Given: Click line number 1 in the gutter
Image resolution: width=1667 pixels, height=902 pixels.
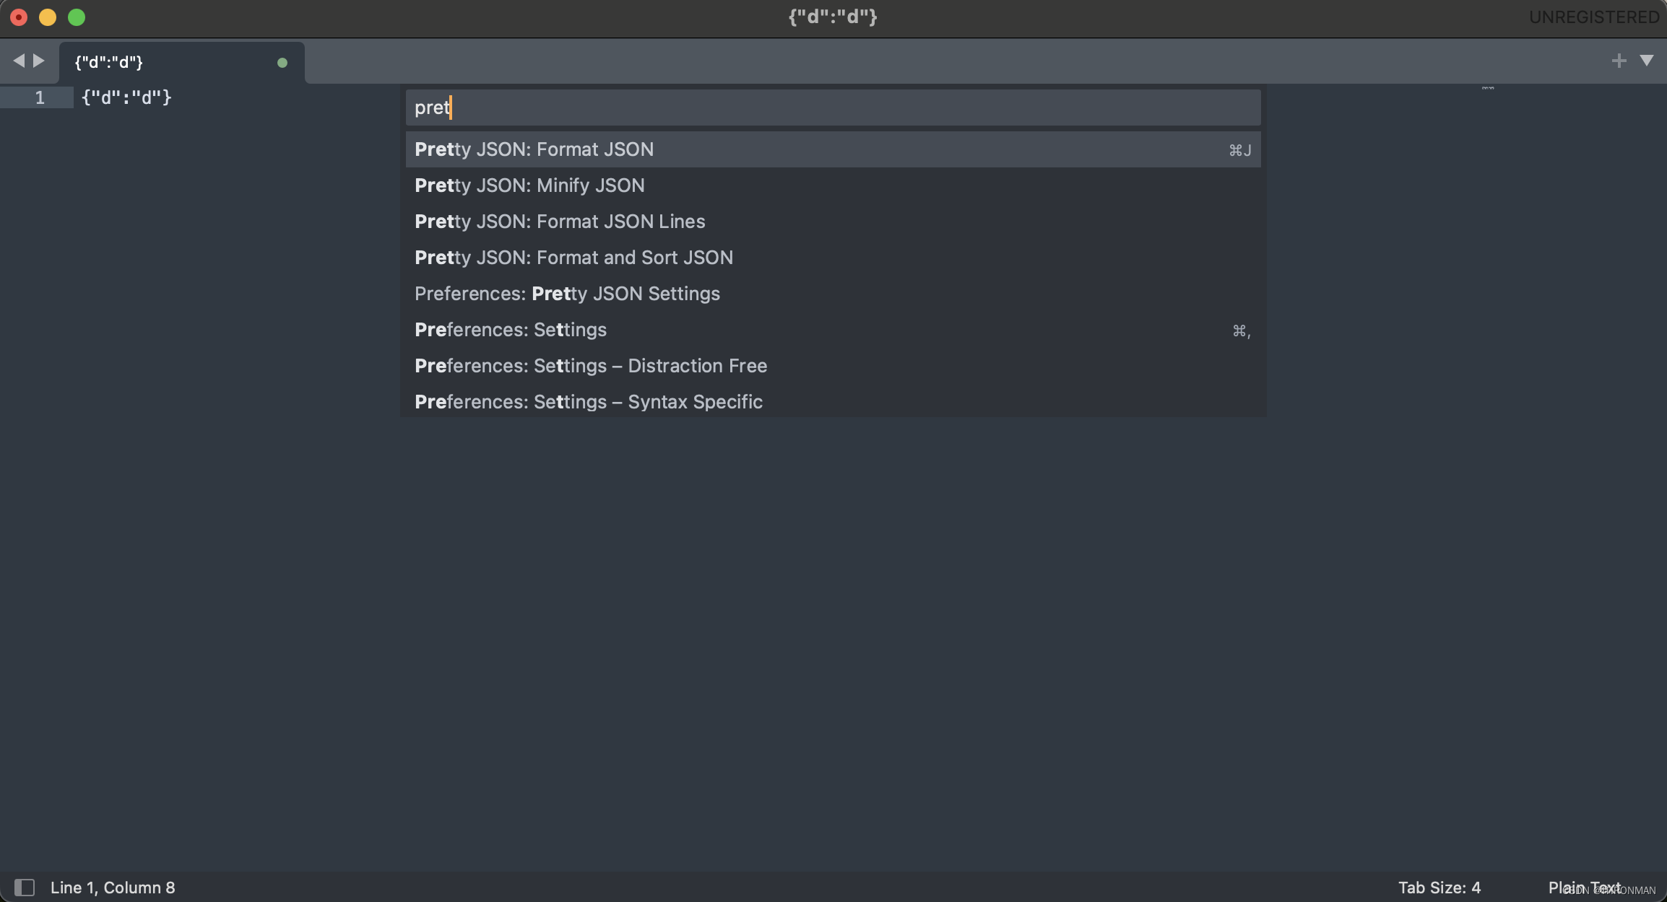Looking at the screenshot, I should click(x=40, y=97).
